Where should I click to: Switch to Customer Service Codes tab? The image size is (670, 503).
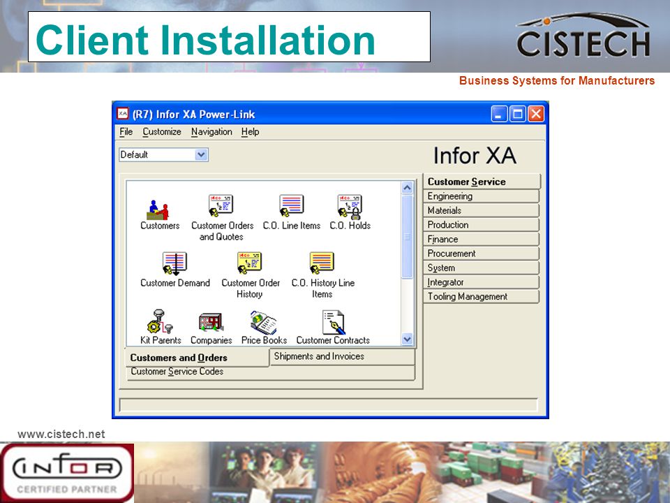(270, 372)
